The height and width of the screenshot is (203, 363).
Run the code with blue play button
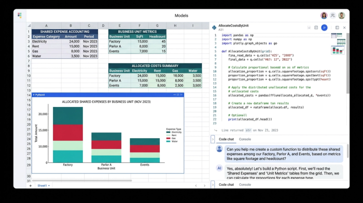point(324,28)
